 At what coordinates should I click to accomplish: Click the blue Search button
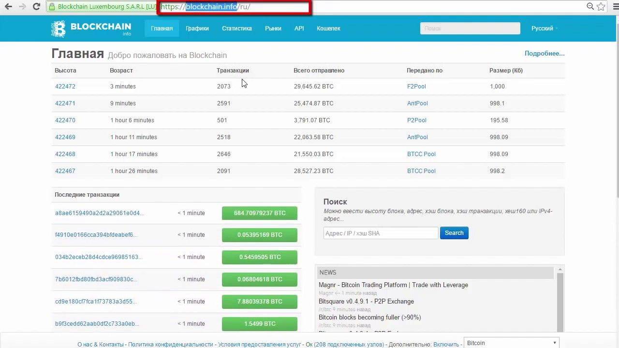(454, 233)
